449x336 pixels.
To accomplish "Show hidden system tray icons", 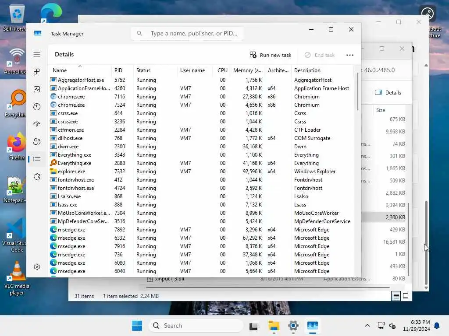I will [367, 325].
